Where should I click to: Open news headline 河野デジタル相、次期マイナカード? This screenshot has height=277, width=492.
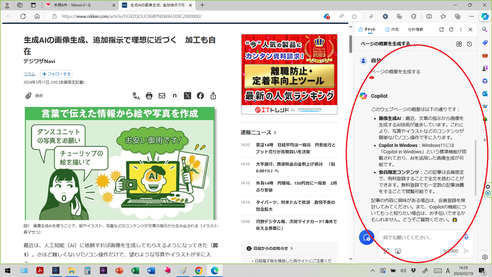tap(296, 224)
